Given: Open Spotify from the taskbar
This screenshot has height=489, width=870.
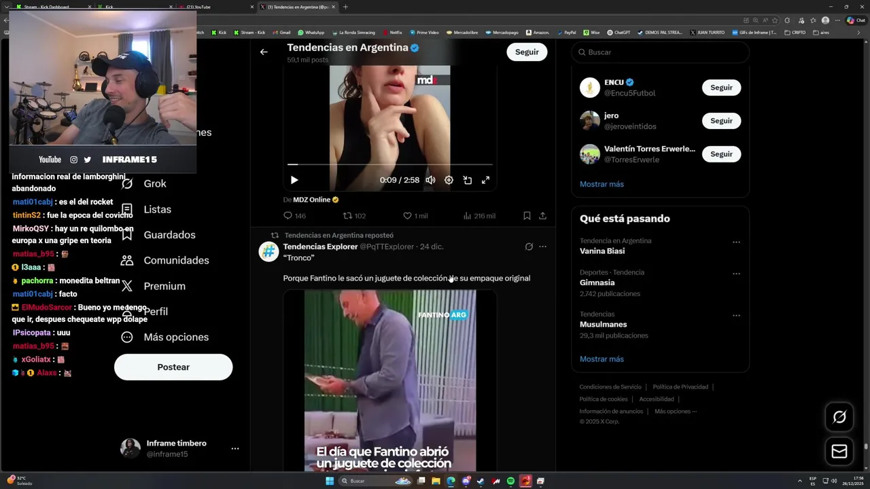Looking at the screenshot, I should (510, 481).
